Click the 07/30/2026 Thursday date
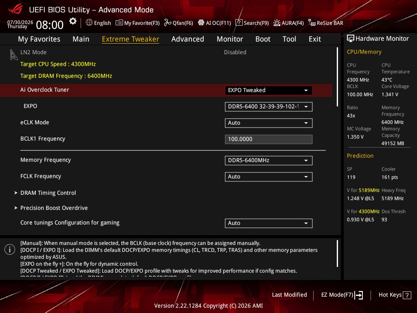Viewport: 417px width, 313px height. pos(20,24)
